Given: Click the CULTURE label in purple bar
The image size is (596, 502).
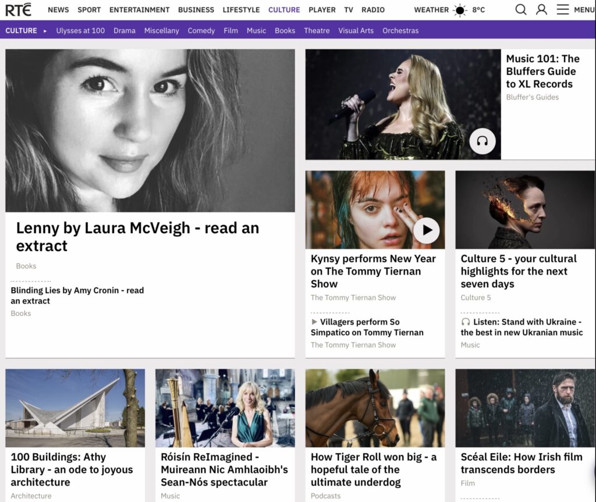Looking at the screenshot, I should [22, 31].
